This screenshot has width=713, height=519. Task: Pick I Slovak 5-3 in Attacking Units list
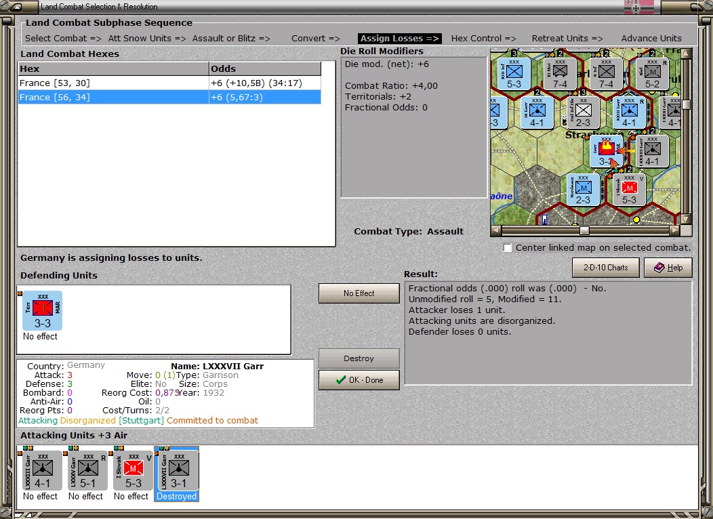click(134, 470)
